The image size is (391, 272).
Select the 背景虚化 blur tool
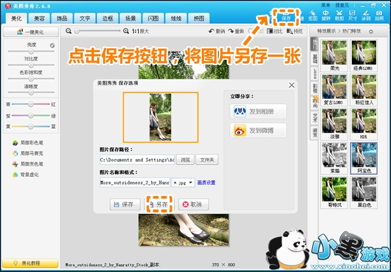pyautogui.click(x=25, y=174)
